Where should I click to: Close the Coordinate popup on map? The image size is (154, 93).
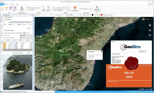pos(102,51)
